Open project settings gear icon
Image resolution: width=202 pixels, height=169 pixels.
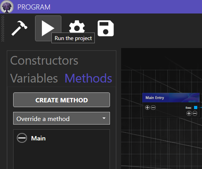pos(77,27)
